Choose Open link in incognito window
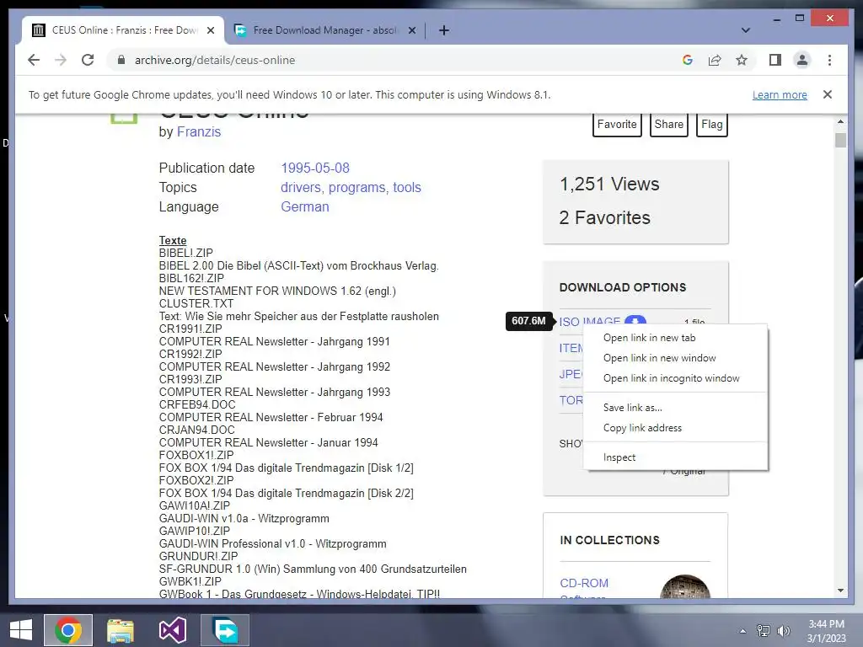This screenshot has width=863, height=647. click(675, 378)
